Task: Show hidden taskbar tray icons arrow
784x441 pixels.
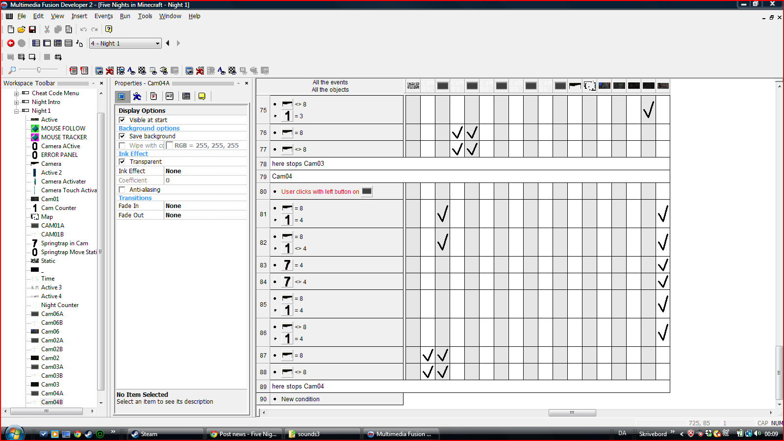Action: pos(682,434)
